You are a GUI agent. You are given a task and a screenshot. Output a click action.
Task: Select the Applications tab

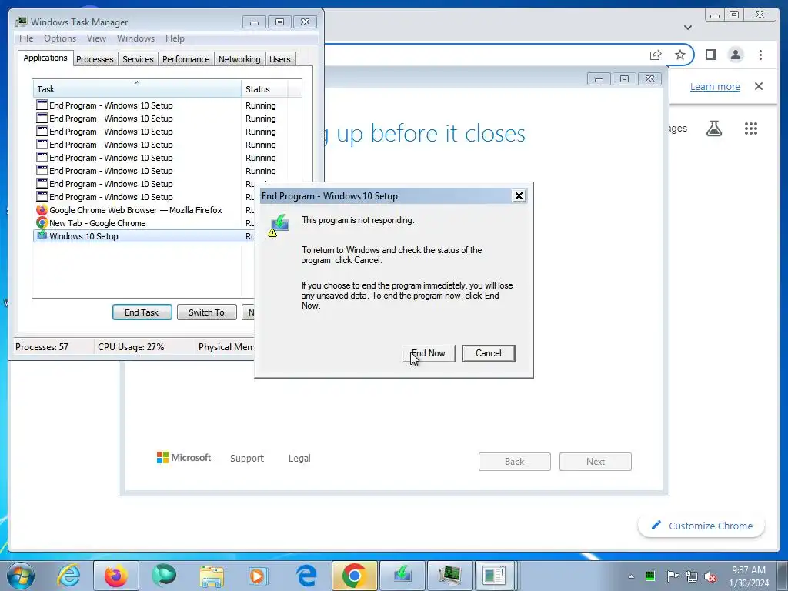[x=45, y=58]
